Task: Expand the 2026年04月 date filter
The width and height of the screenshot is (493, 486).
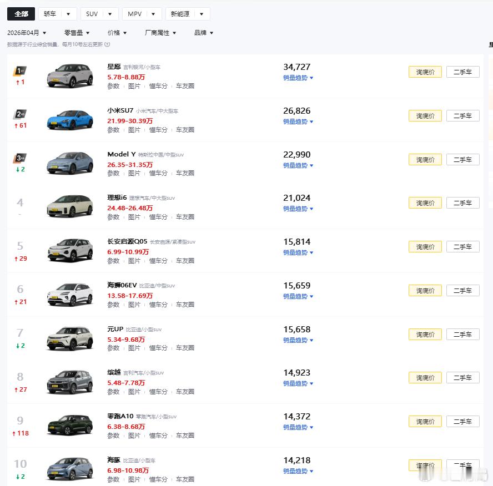Action: coord(27,33)
